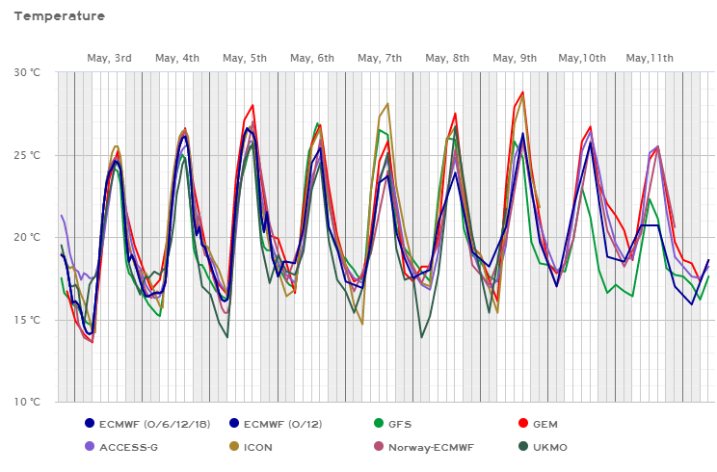Click the dark green UKMO legend dot
The width and height of the screenshot is (717, 472).
(523, 446)
